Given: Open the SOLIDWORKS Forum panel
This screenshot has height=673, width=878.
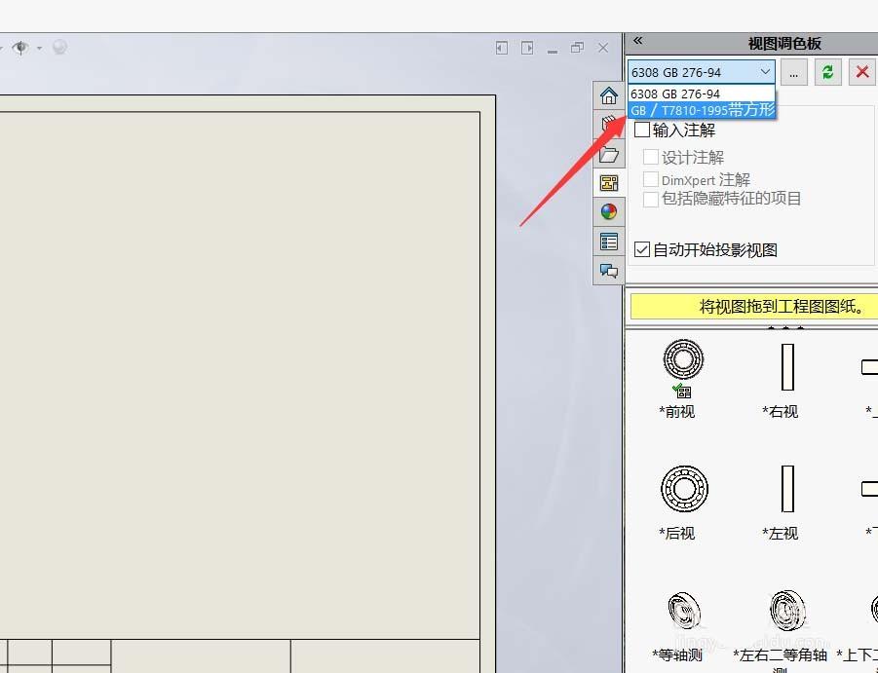Looking at the screenshot, I should (x=609, y=271).
